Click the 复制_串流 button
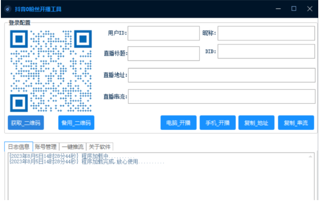This screenshot has height=201, width=320. pos(296,123)
